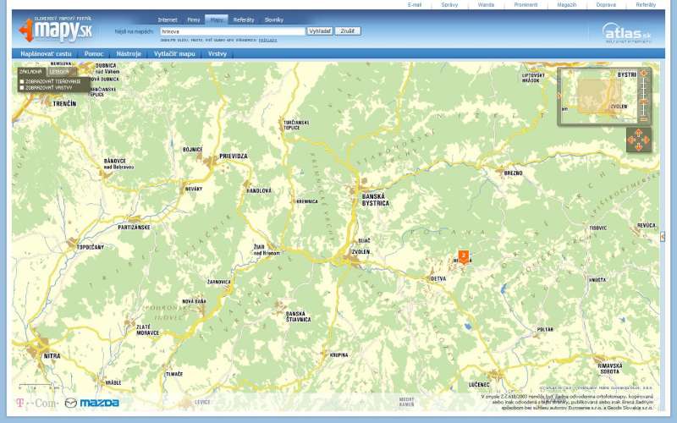Open the Naplánovať cestu menu
The height and width of the screenshot is (423, 677).
(x=47, y=53)
